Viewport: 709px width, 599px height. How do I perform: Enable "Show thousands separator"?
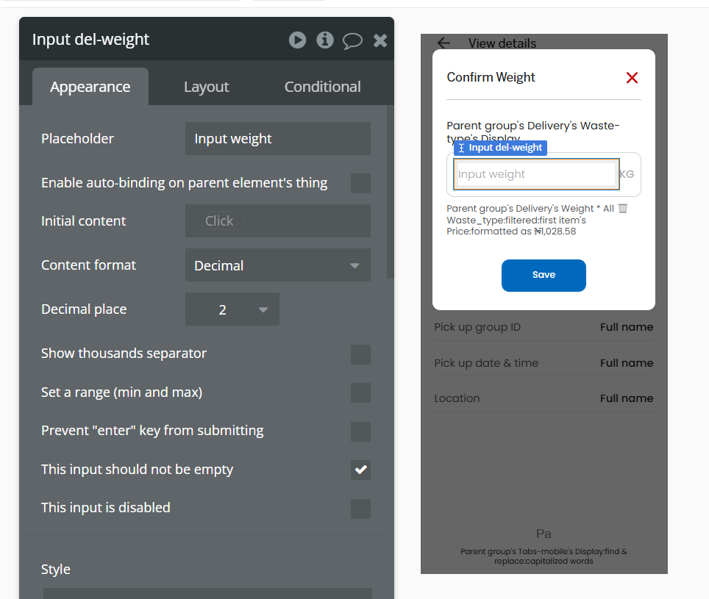(360, 354)
